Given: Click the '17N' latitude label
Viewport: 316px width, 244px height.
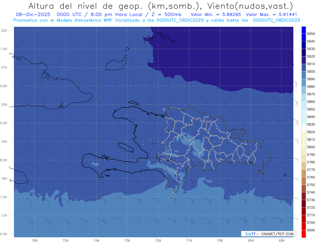Looking at the screenshot, I should pos(4,216).
